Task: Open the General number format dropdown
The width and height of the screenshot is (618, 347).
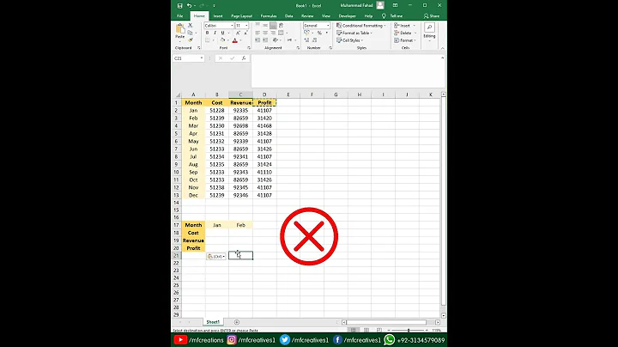Action: (x=328, y=25)
